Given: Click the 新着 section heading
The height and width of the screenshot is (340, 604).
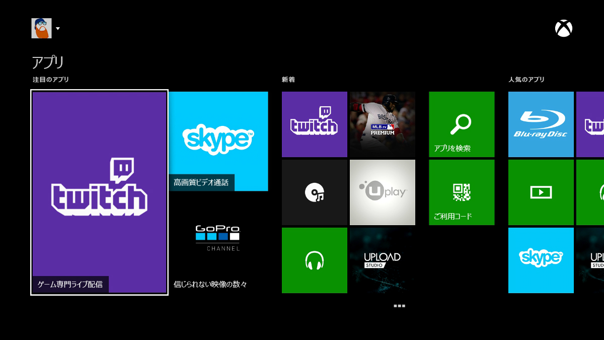Looking at the screenshot, I should pos(288,80).
